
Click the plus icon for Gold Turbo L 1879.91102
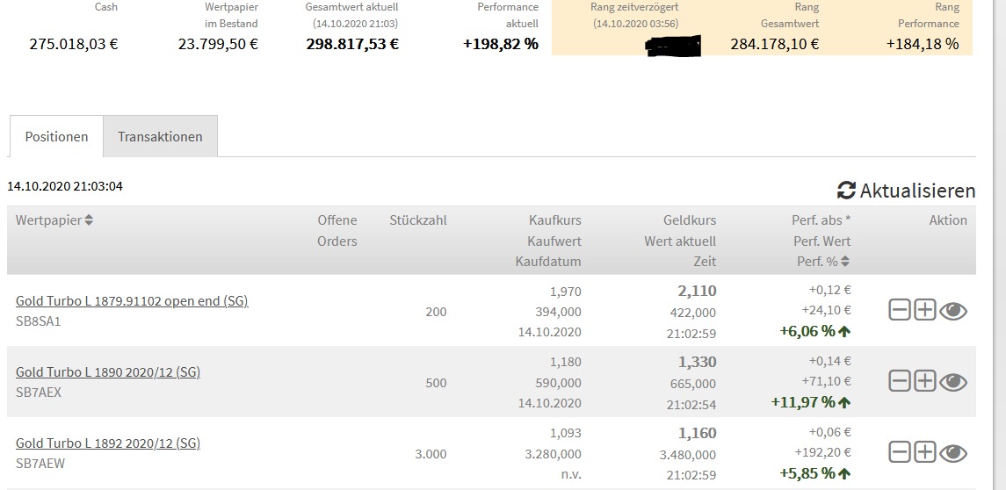tap(924, 310)
